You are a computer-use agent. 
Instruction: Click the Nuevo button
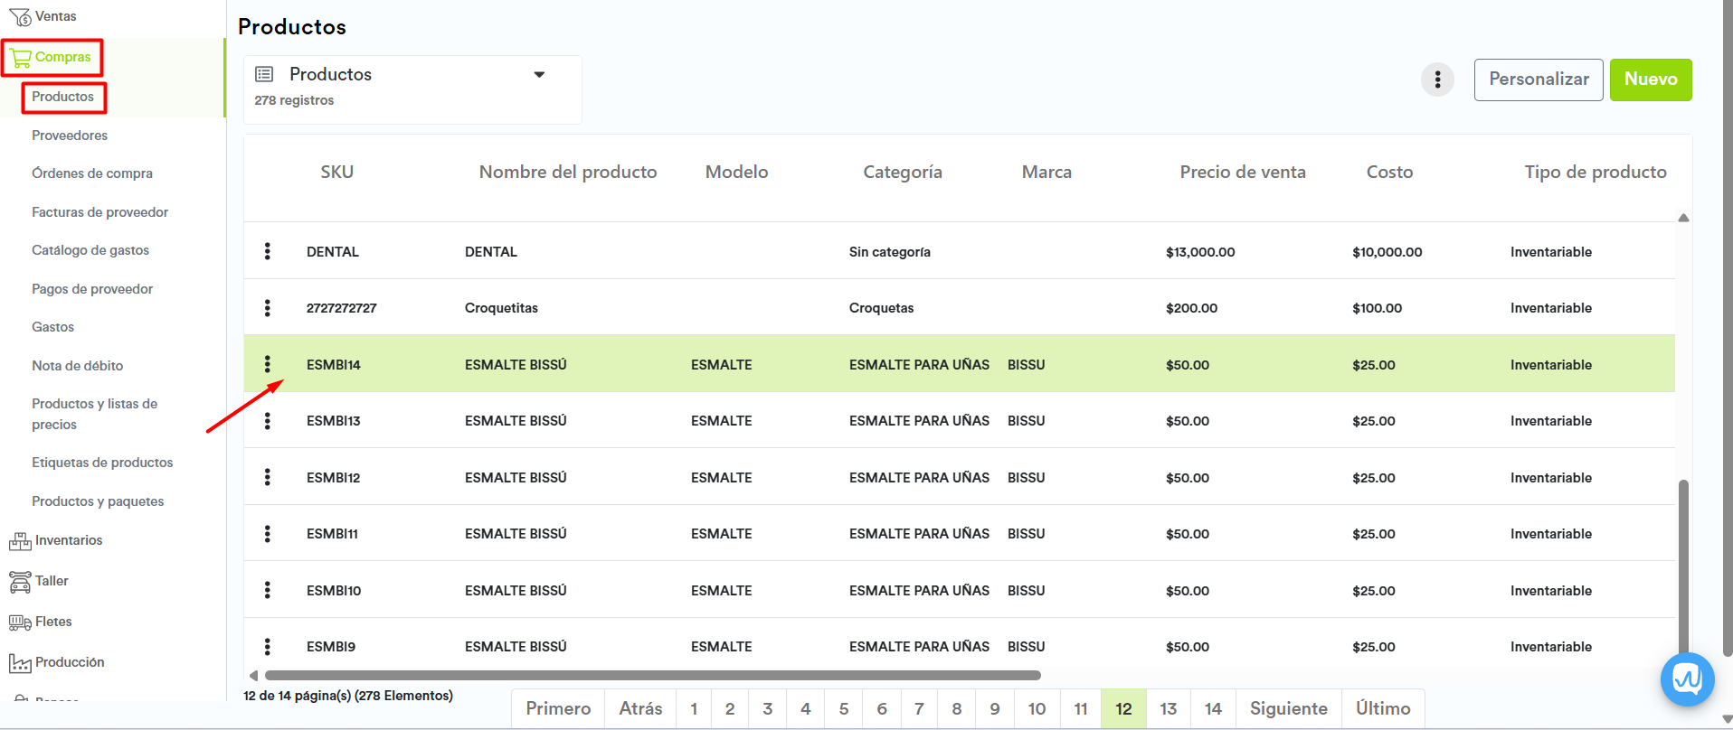1650,80
